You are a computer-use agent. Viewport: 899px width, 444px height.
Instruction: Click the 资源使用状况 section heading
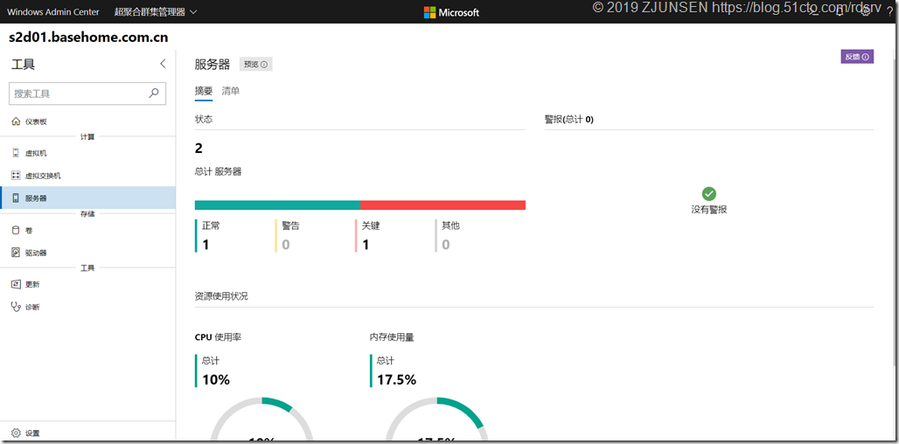[221, 296]
